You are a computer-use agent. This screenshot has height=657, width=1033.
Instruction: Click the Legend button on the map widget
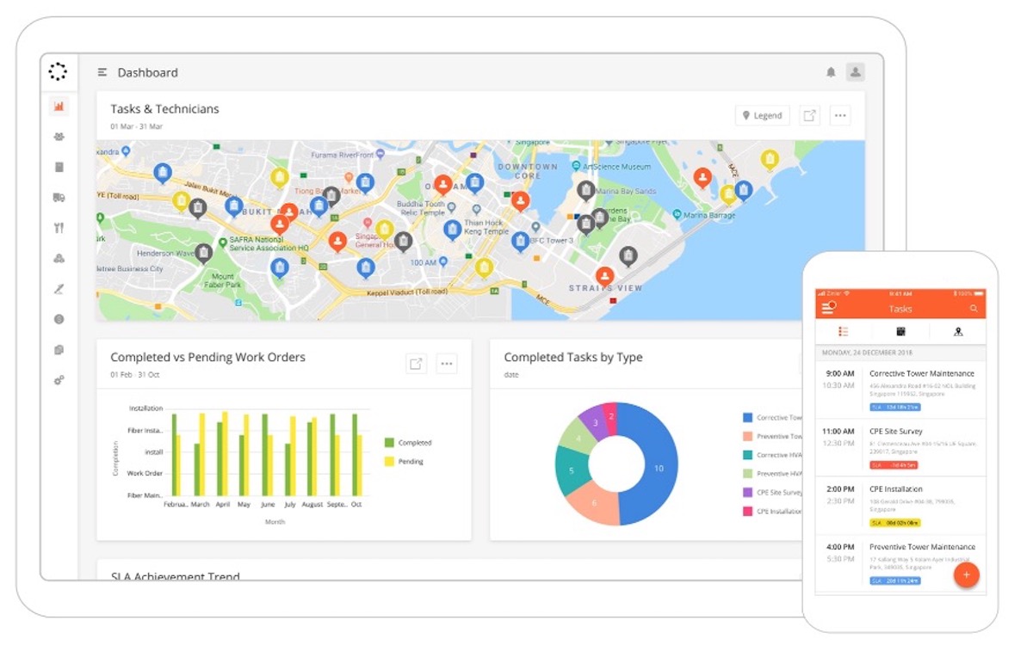(x=761, y=114)
